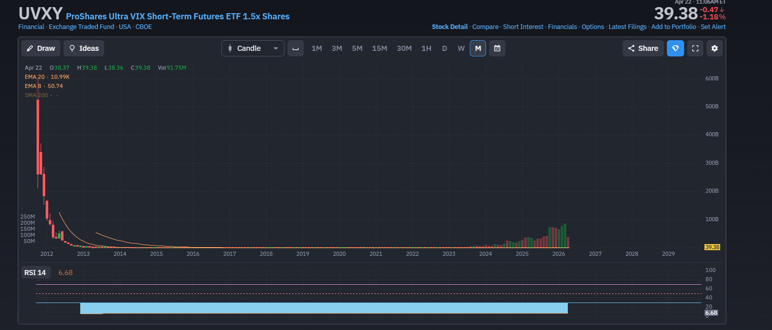Open the Financials link
Viewport: 772px width, 330px height.
pos(562,27)
